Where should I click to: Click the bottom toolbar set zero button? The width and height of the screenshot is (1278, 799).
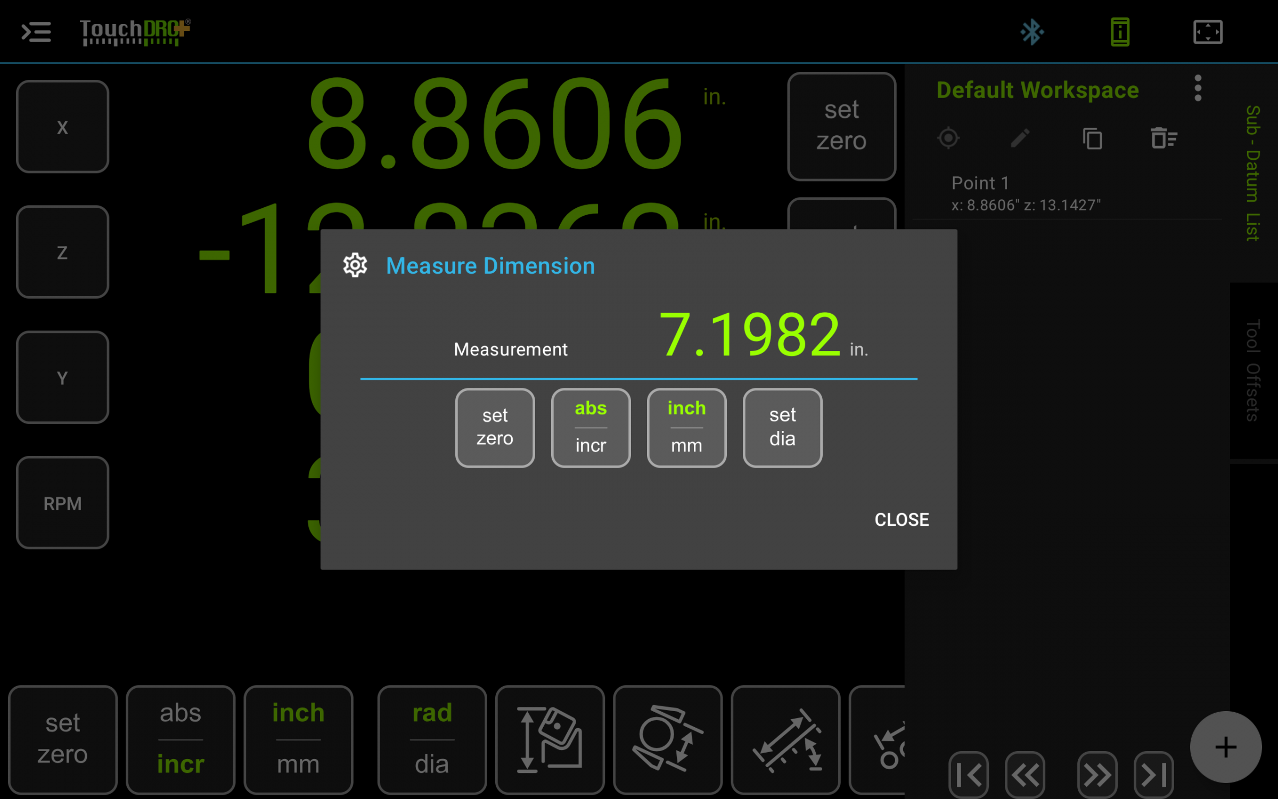(x=63, y=739)
